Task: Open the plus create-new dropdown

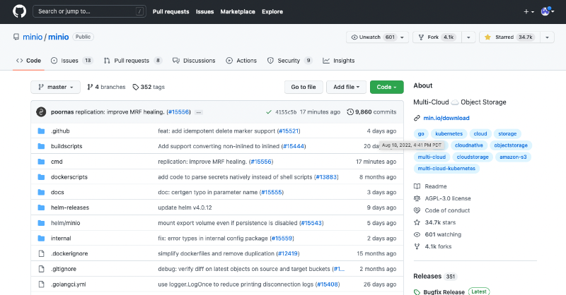Action: (x=529, y=12)
